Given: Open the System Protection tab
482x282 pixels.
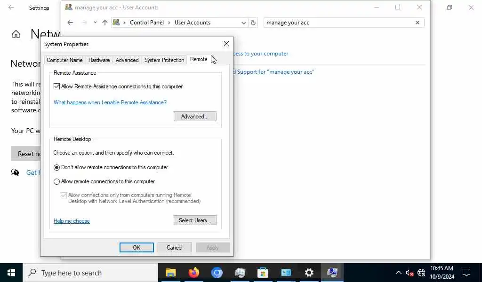Looking at the screenshot, I should 164,60.
